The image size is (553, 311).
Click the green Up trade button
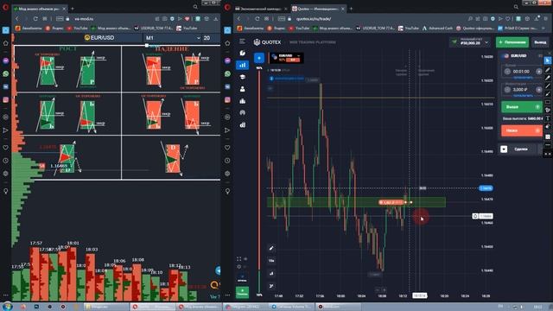522,107
